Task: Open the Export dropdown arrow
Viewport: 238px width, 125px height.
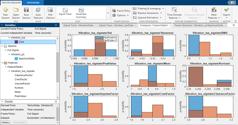Action: 227,18
